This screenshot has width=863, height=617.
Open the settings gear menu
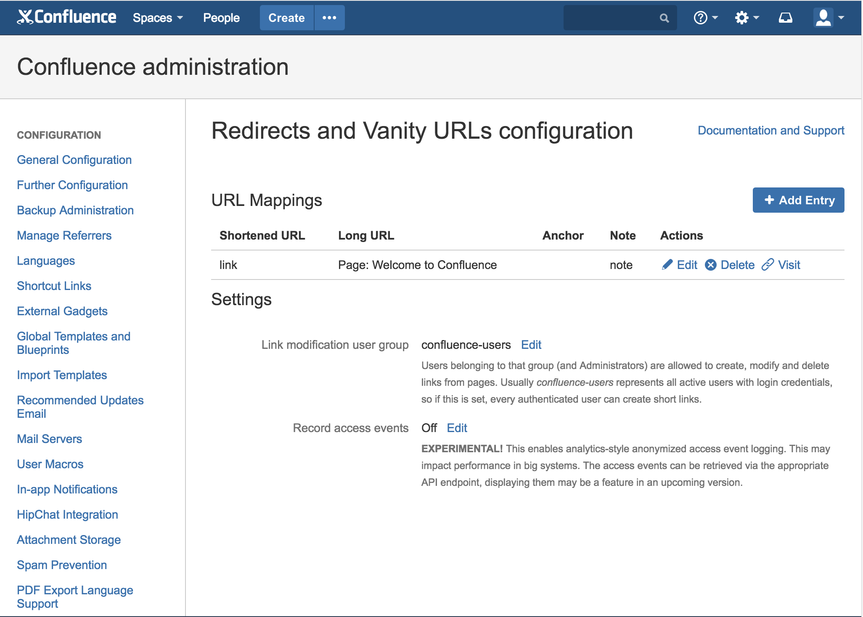pyautogui.click(x=747, y=18)
